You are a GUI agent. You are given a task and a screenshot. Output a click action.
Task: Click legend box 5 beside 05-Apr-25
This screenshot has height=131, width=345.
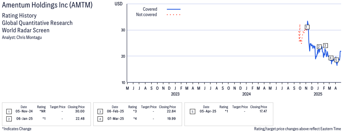[192, 112]
